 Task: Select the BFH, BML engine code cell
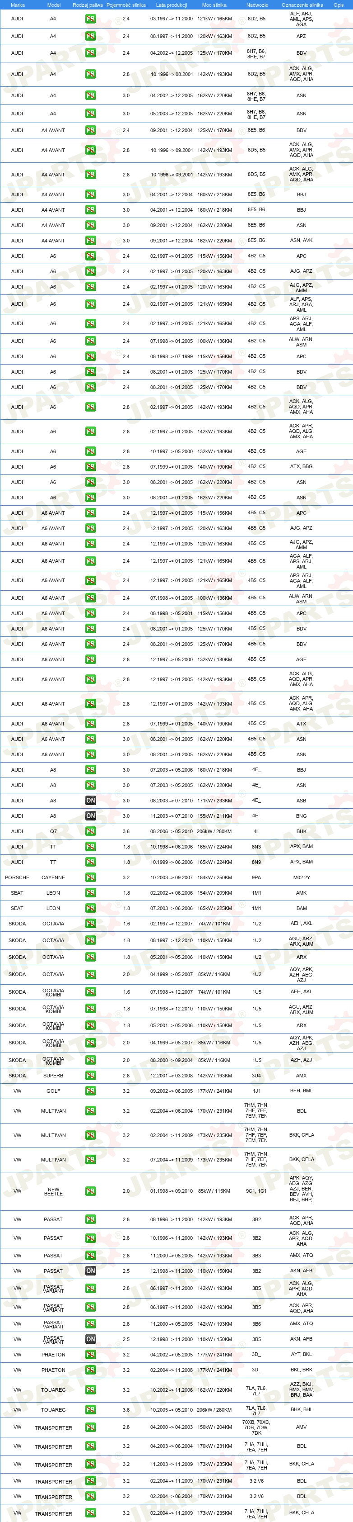(x=301, y=1091)
